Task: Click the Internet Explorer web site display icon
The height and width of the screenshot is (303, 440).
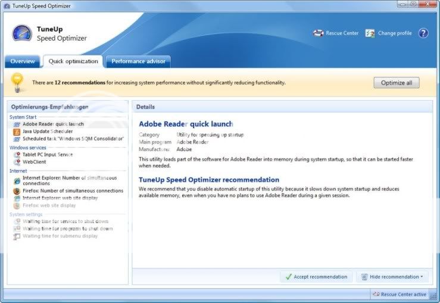Action: tap(17, 198)
